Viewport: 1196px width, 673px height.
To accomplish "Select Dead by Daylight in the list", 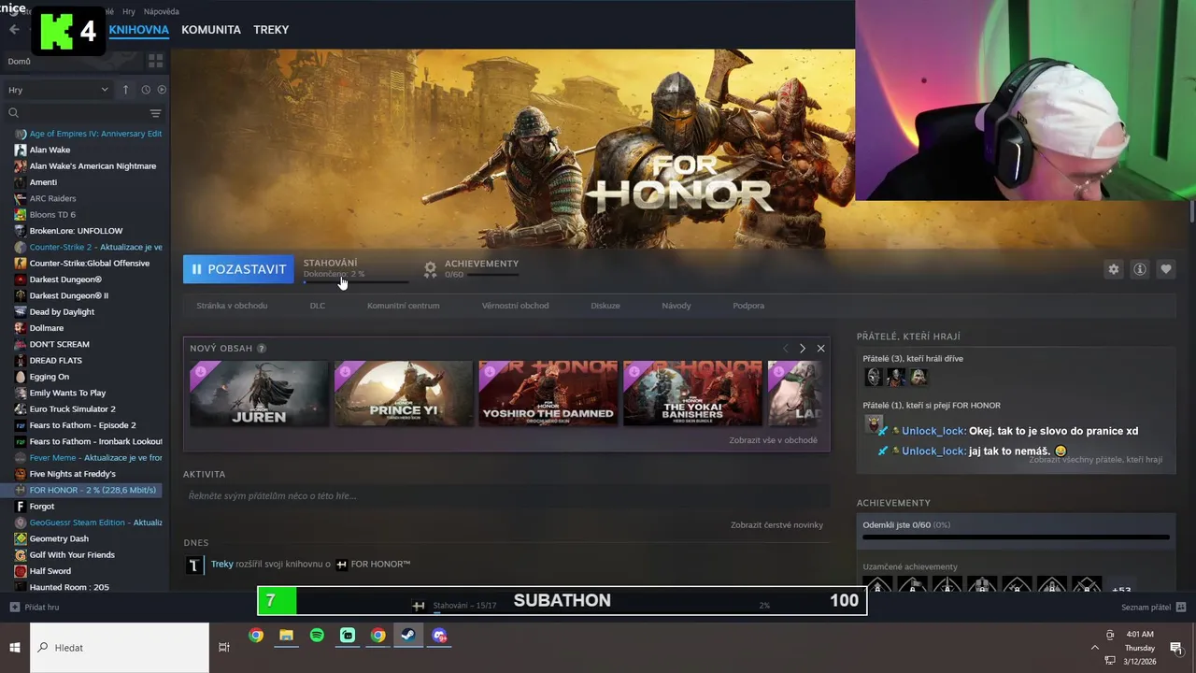I will pyautogui.click(x=62, y=312).
